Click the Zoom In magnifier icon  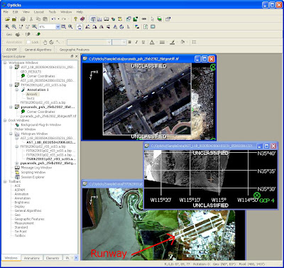[7, 27]
